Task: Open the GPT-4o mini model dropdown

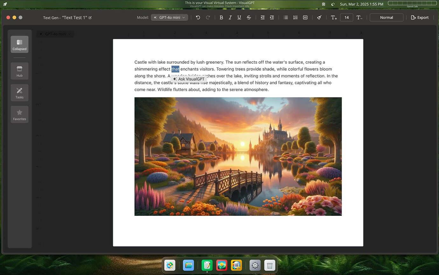Action: click(170, 18)
